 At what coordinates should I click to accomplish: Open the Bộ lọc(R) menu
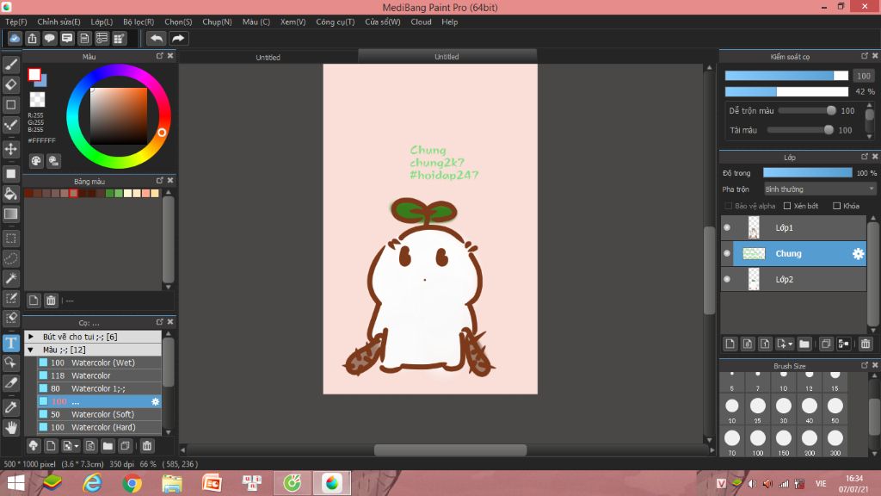[x=139, y=22]
